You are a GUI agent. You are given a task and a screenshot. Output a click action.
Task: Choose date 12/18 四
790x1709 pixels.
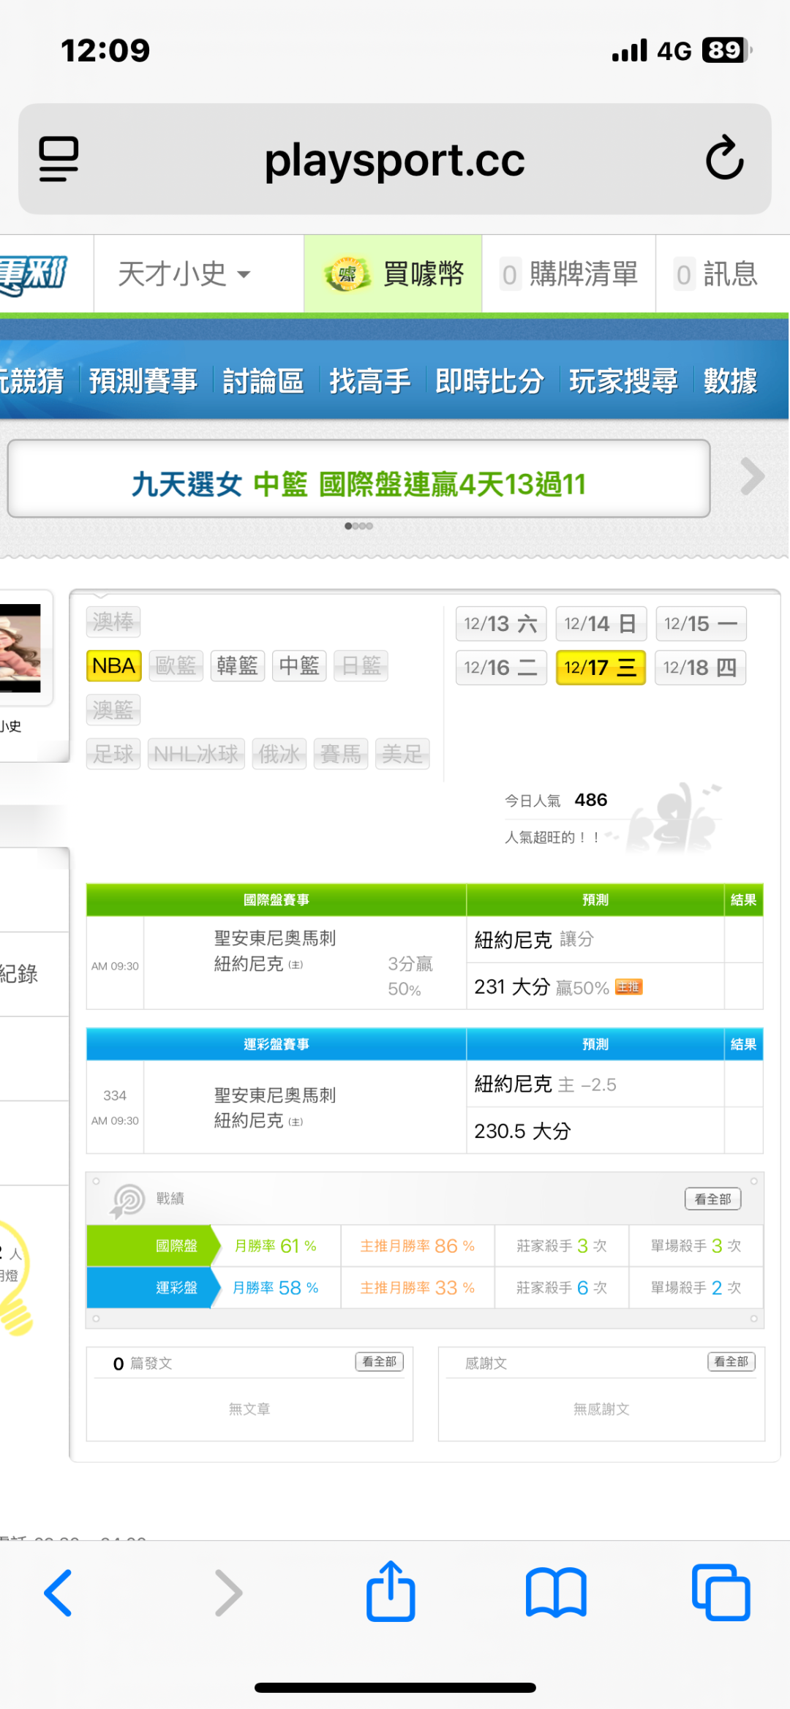pos(700,668)
